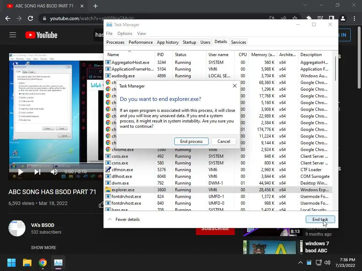
Task: Open the VA's BSOD channel name link
Action: coord(43,225)
